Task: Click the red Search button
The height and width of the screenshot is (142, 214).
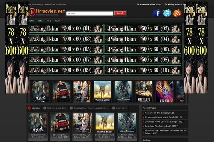Action: 120,13
